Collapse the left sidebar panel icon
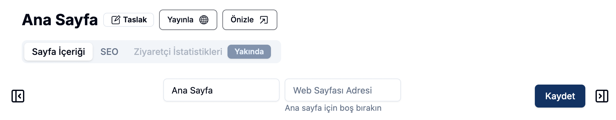 pos(18,96)
